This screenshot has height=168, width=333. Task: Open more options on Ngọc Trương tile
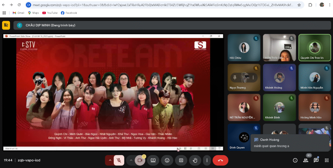tap(253, 77)
